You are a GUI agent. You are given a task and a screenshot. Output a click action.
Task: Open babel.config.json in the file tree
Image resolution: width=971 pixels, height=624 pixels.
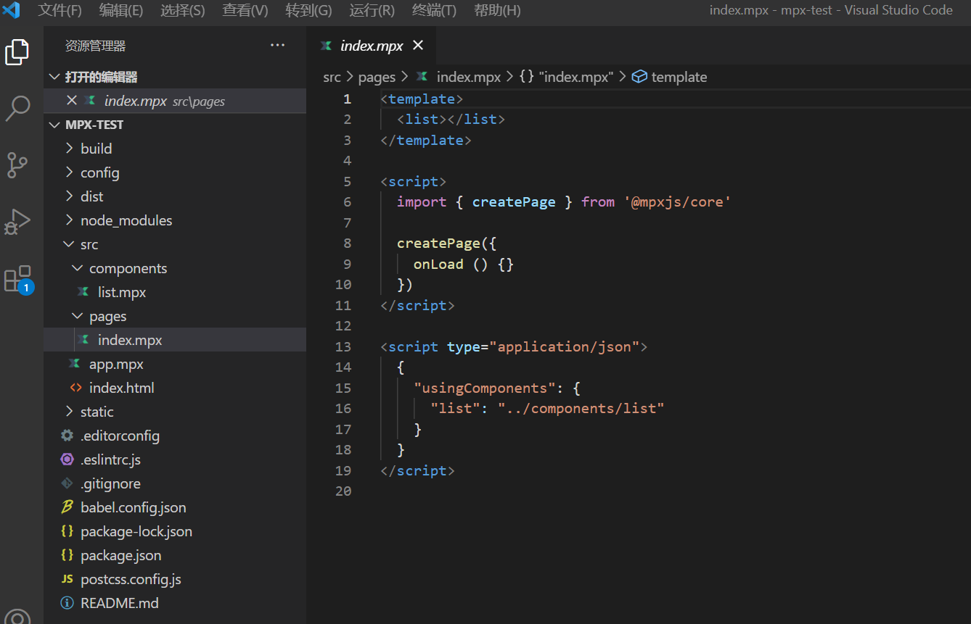coord(134,507)
